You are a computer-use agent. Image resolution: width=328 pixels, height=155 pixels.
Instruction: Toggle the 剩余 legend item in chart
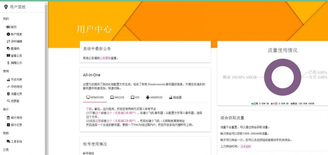302,104
